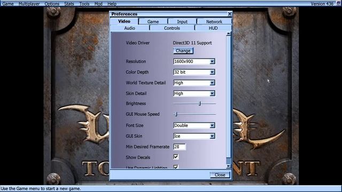Switch to the Video tab
Viewport: 342px width, 192px height.
pyautogui.click(x=125, y=21)
